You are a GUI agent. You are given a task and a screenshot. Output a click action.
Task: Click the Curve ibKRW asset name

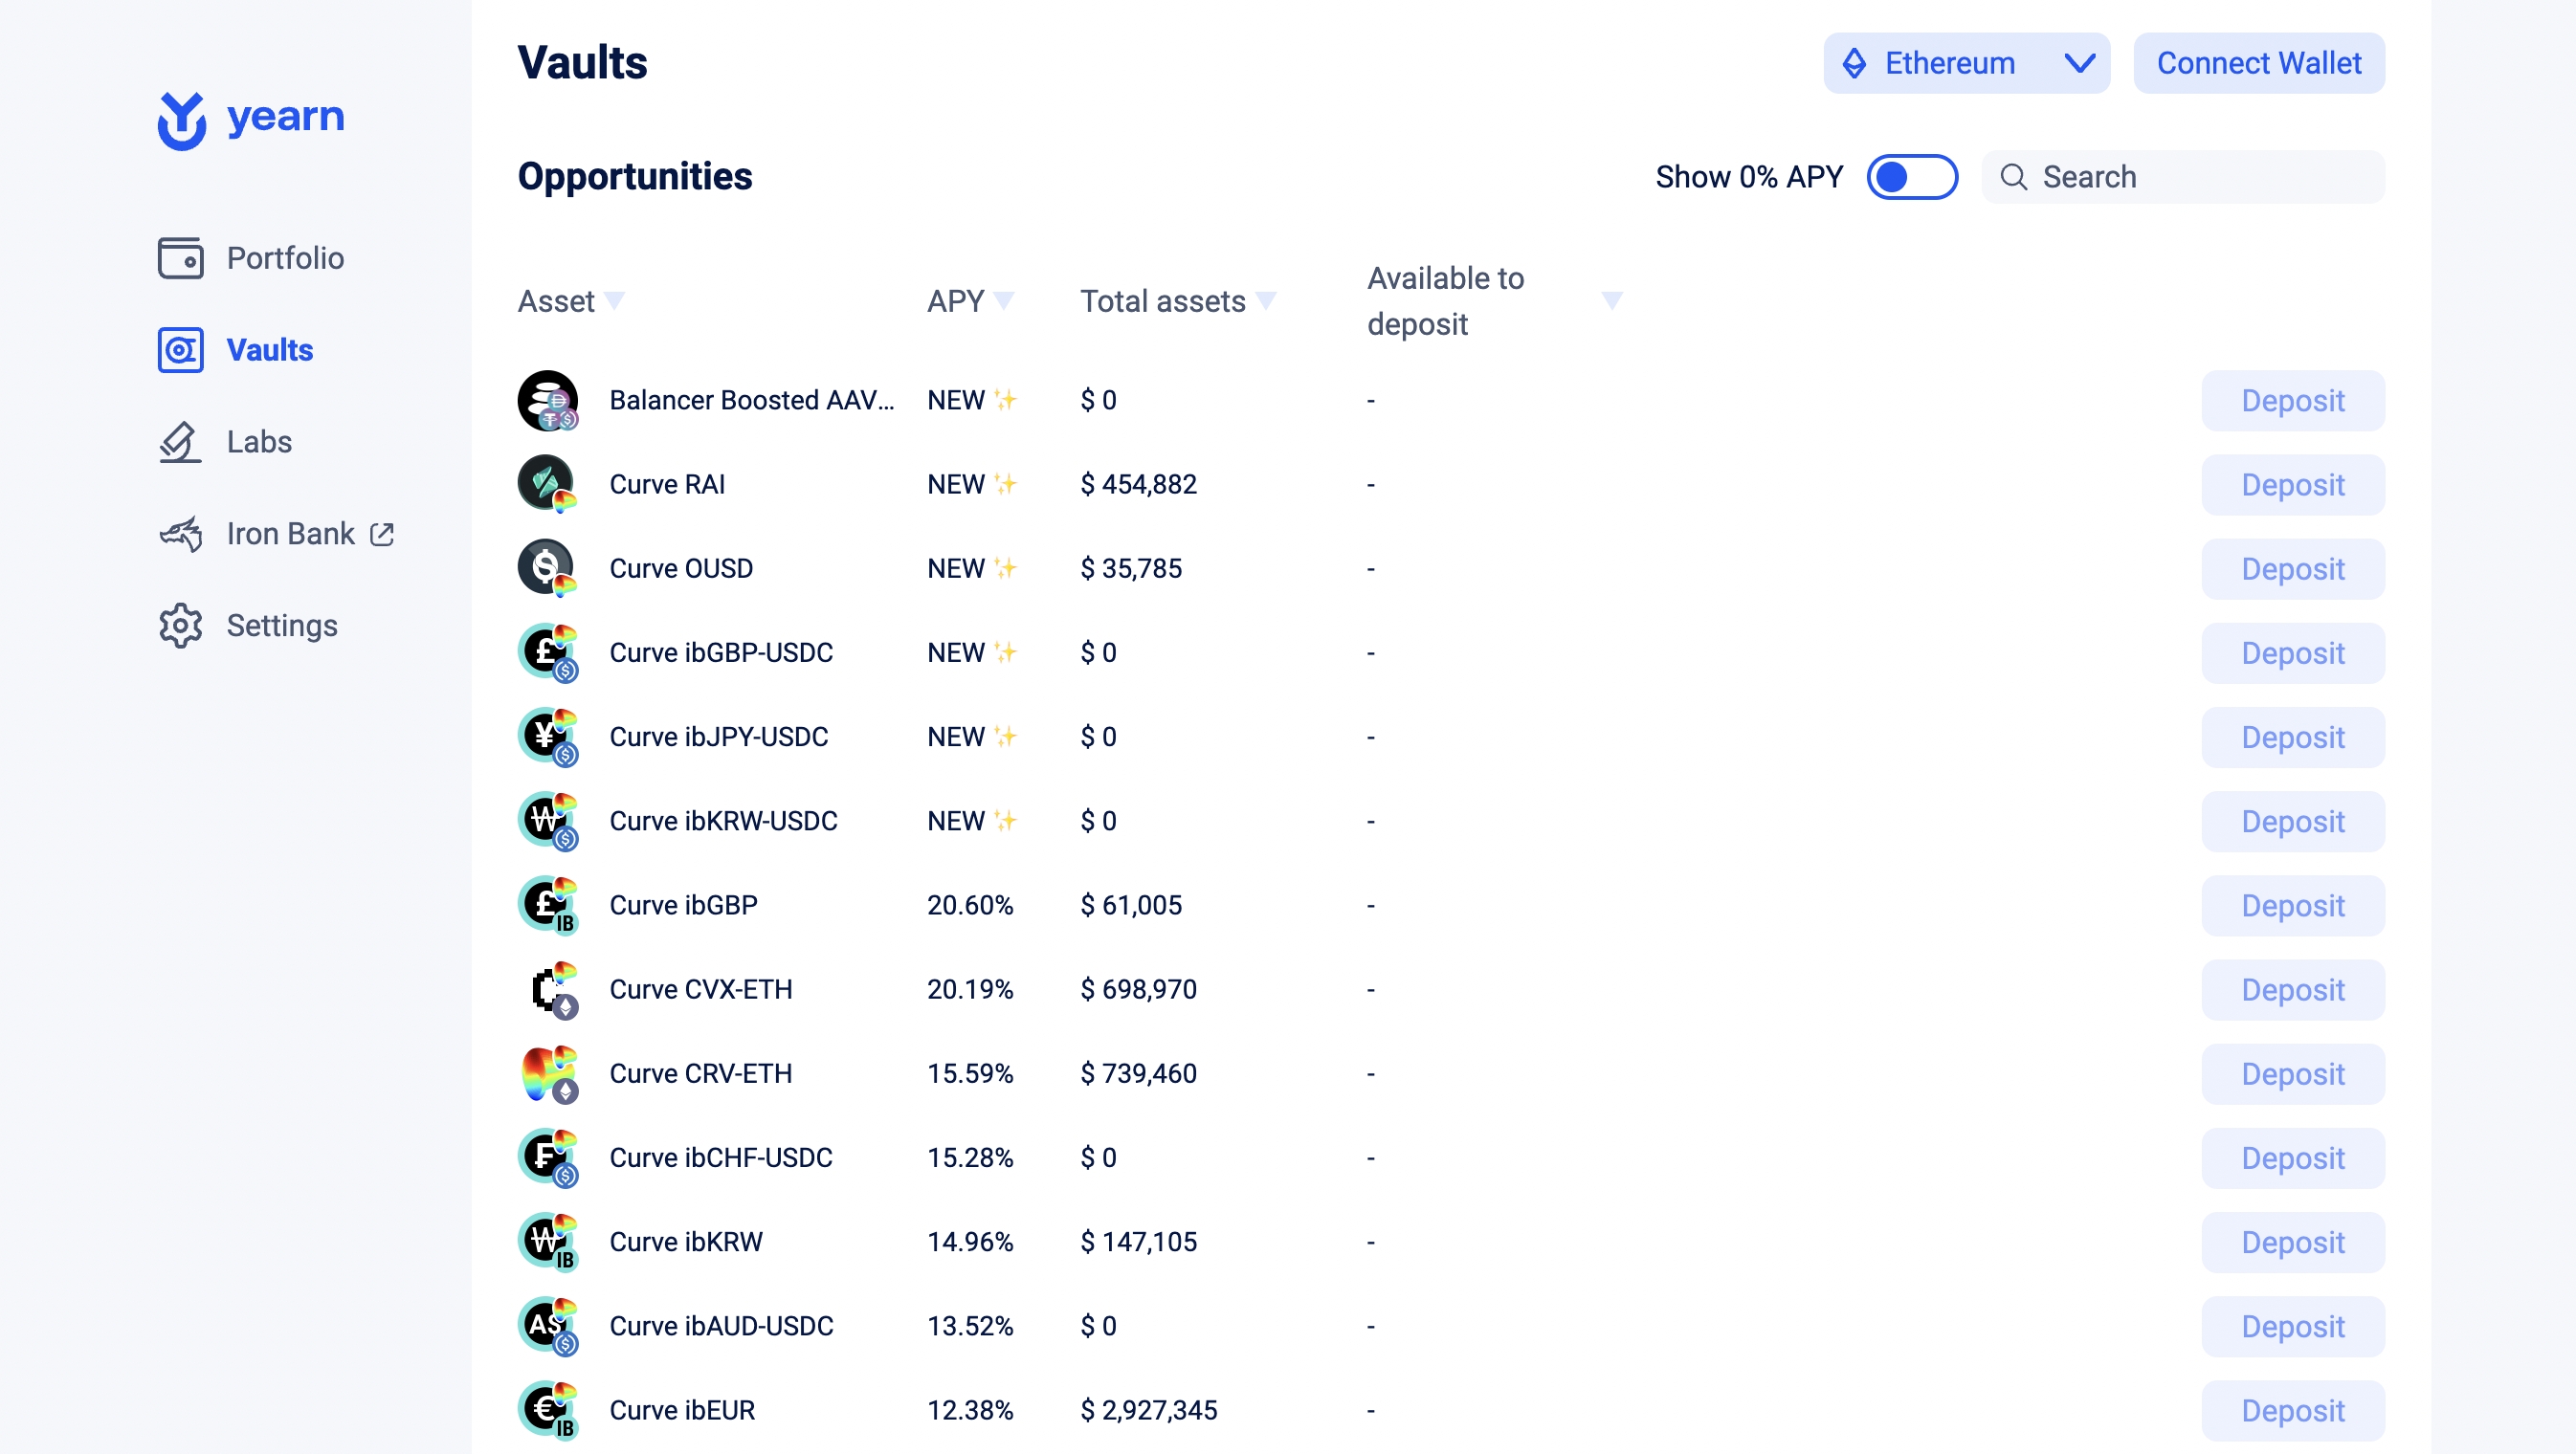pos(686,1243)
